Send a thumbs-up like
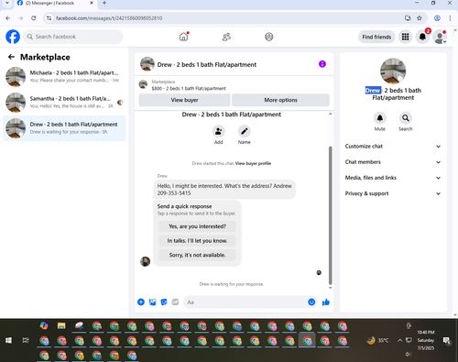The height and width of the screenshot is (362, 458). [x=326, y=302]
